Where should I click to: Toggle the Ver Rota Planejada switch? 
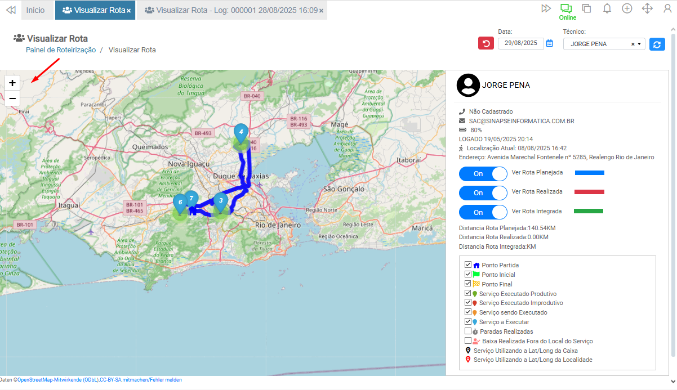[483, 174]
